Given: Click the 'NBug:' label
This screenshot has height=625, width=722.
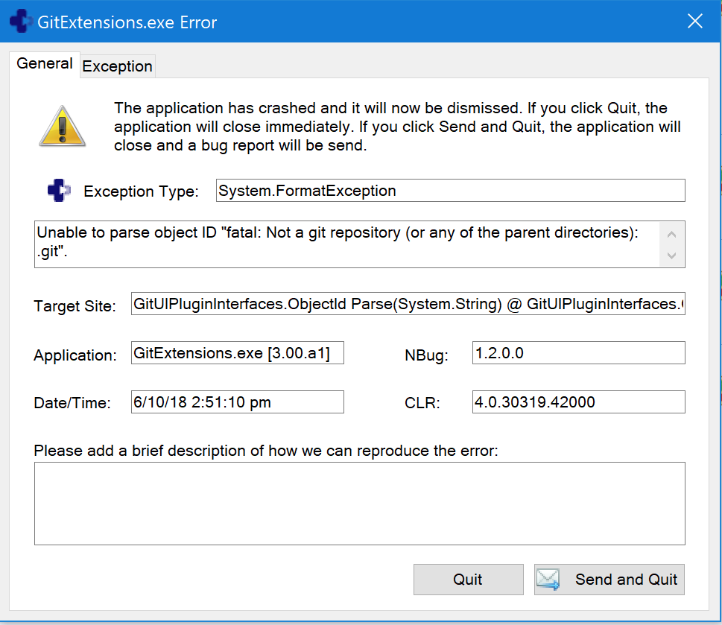Looking at the screenshot, I should point(426,355).
